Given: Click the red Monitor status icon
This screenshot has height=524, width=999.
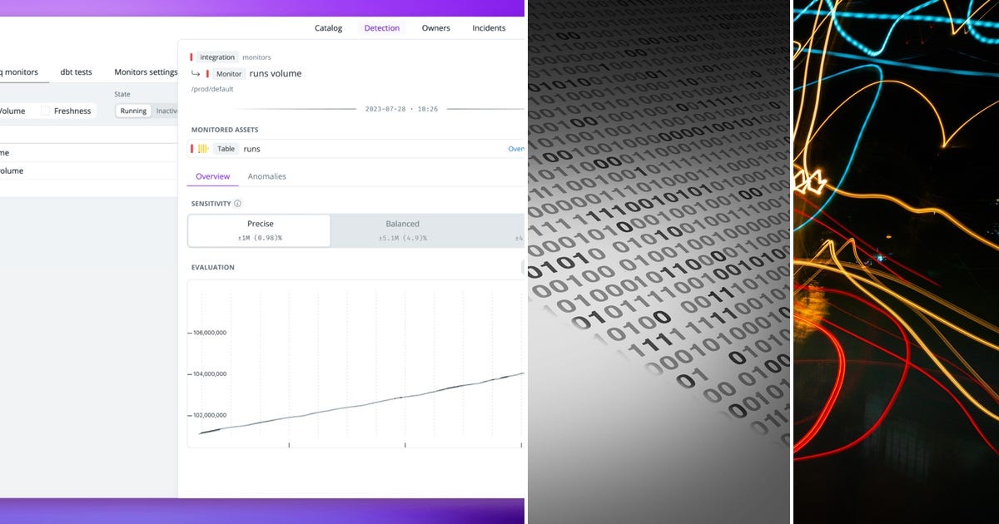Looking at the screenshot, I should (208, 74).
